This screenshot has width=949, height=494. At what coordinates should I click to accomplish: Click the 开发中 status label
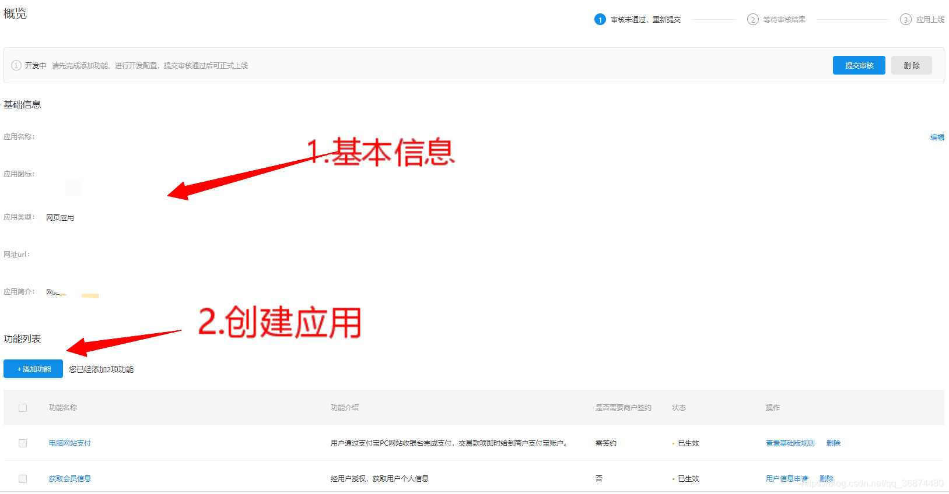point(35,66)
